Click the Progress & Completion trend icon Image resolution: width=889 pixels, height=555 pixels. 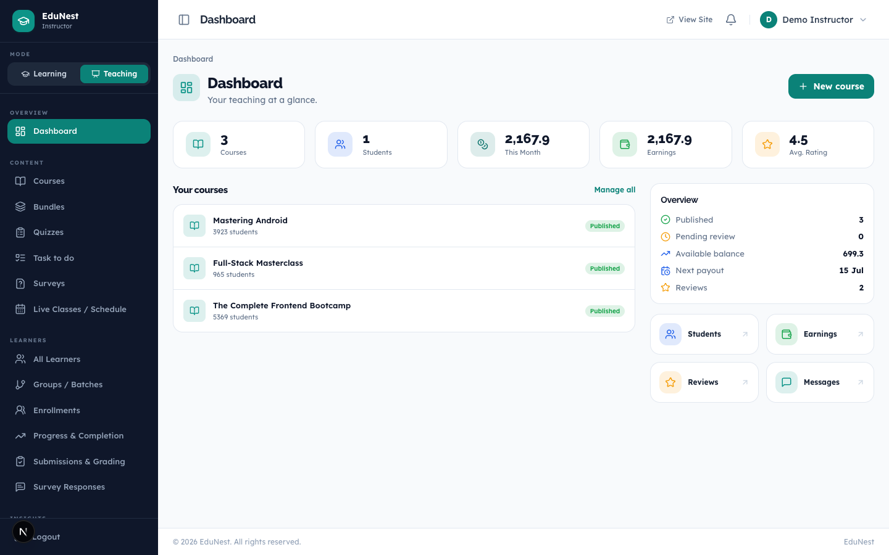(20, 436)
